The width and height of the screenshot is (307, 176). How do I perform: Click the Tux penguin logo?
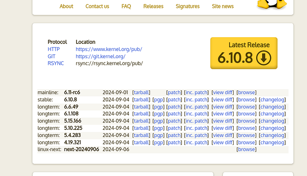tap(272, 4)
